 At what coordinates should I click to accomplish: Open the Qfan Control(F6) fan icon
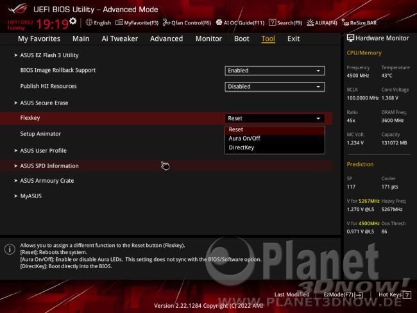[167, 22]
